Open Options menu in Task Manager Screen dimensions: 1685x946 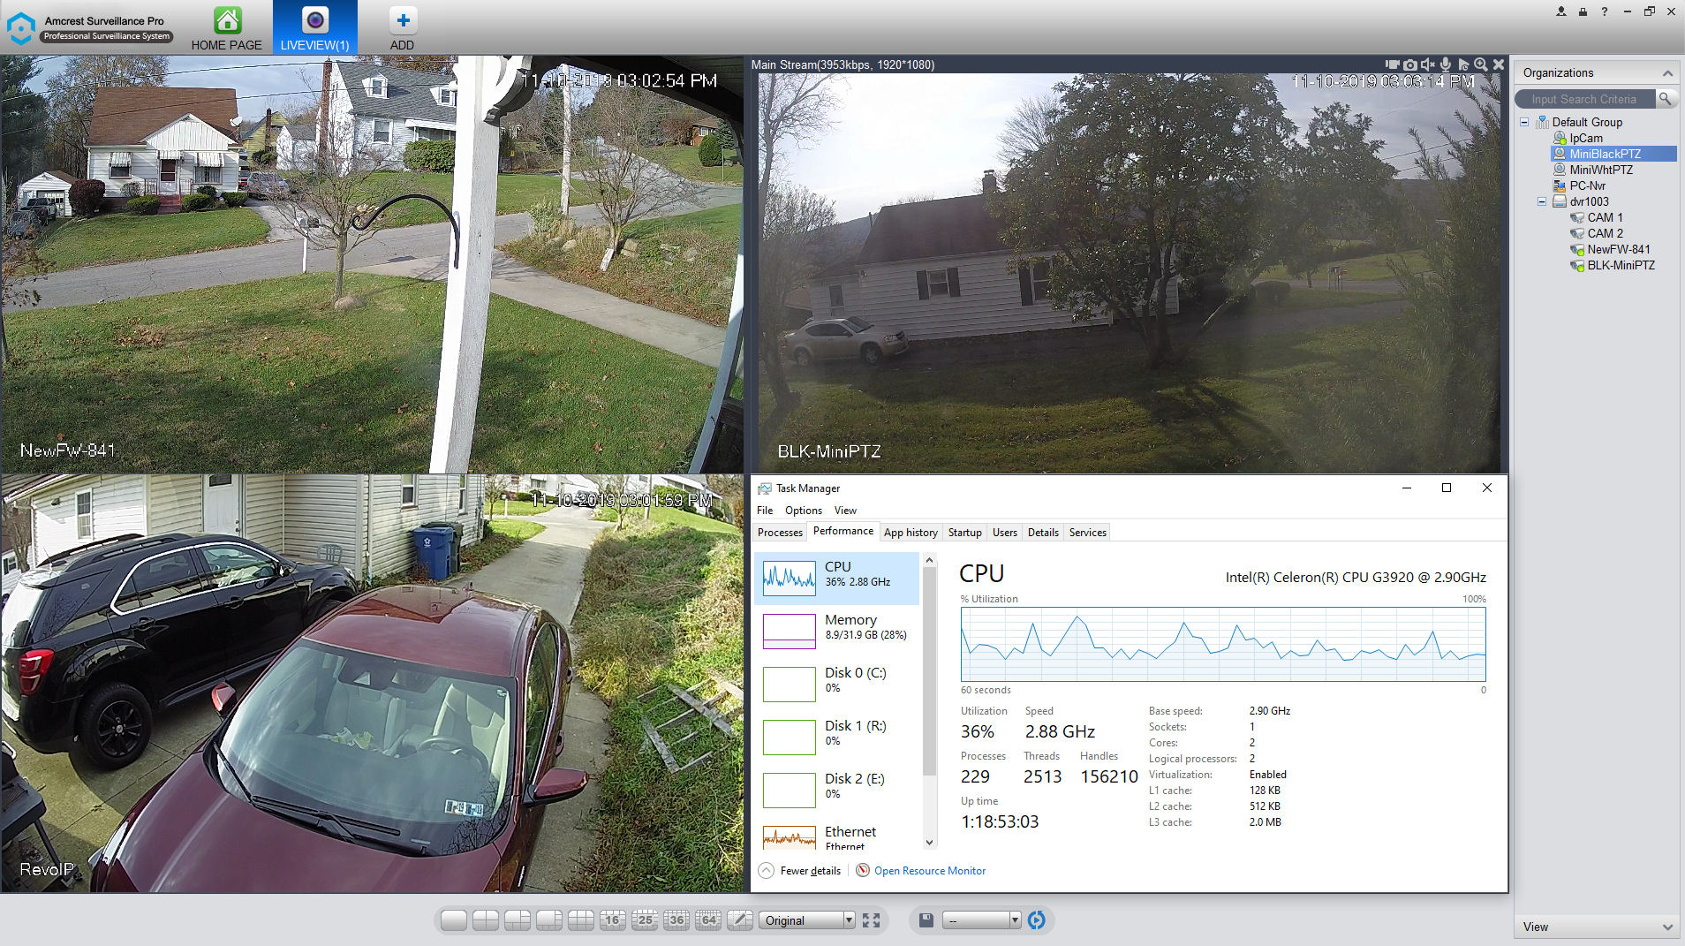coord(804,511)
